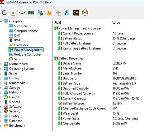Click the memory module toolbar icon
152x139 pixels.
(31, 13)
